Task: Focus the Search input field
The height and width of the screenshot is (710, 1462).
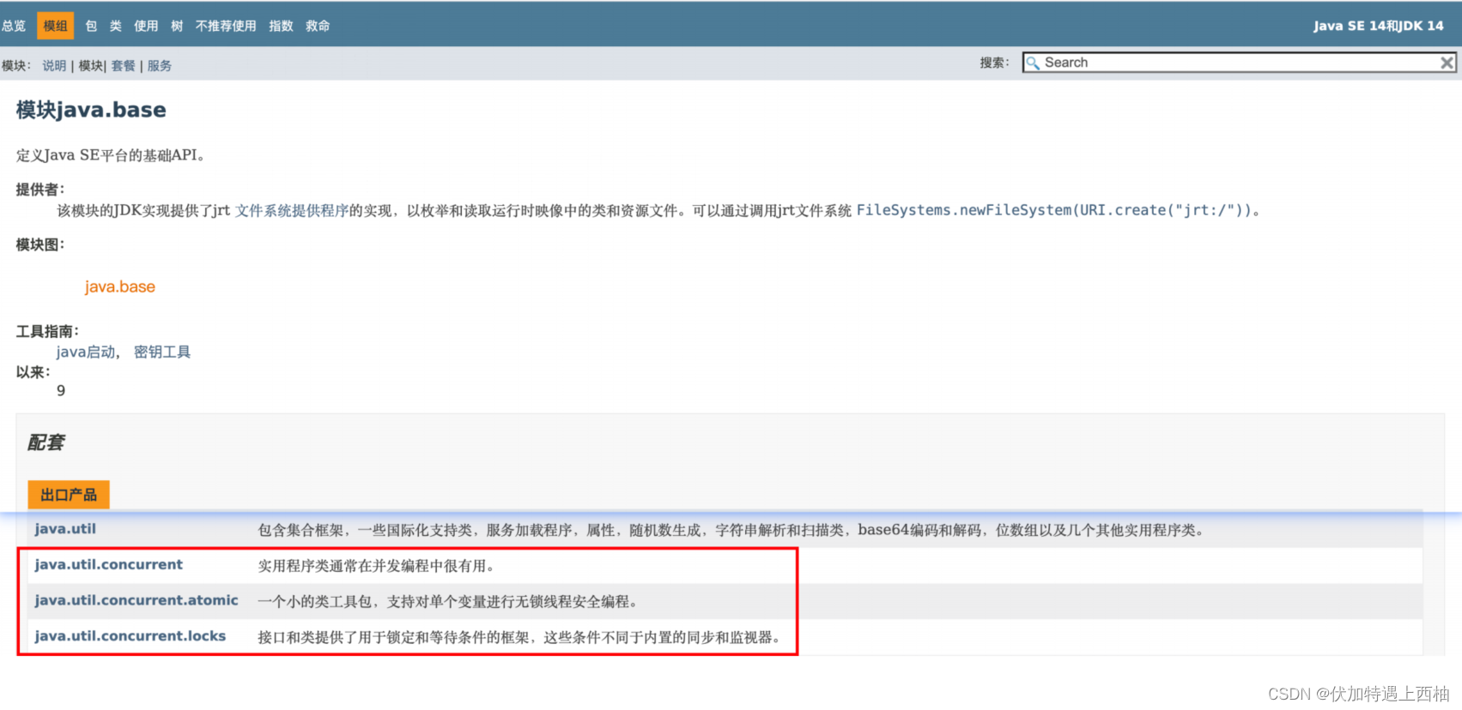Action: pos(1239,63)
